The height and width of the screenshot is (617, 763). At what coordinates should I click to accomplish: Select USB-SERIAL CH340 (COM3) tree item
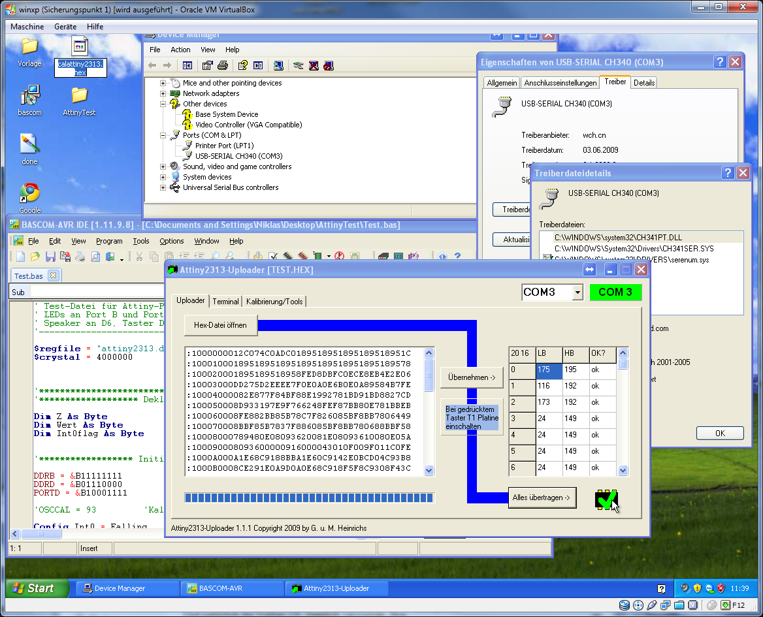tap(238, 156)
